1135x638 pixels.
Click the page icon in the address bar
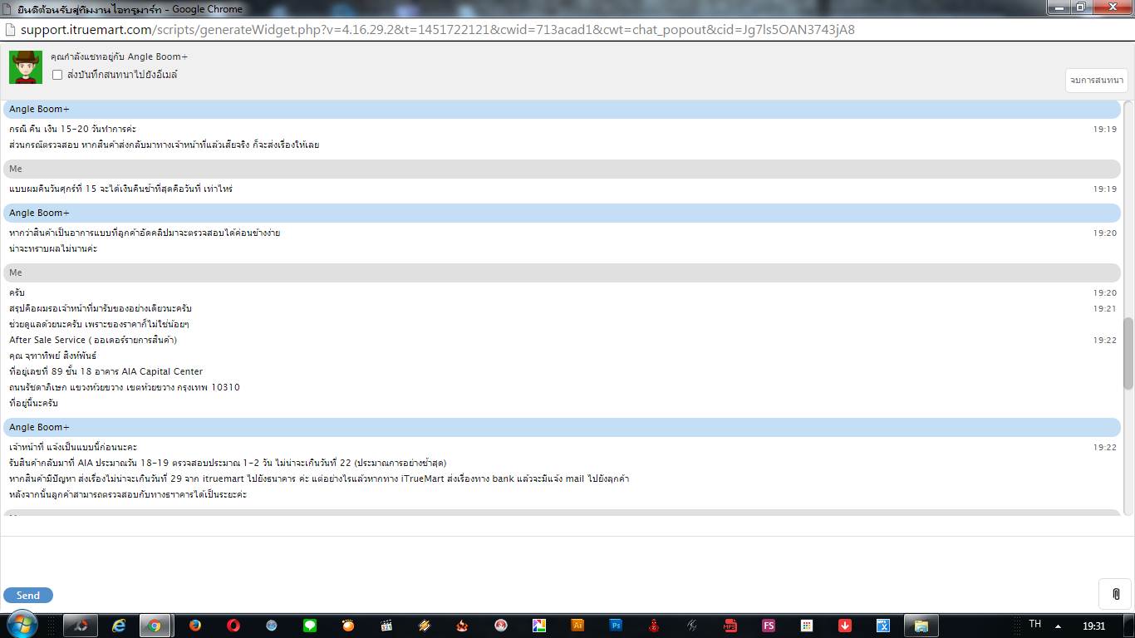pyautogui.click(x=10, y=30)
